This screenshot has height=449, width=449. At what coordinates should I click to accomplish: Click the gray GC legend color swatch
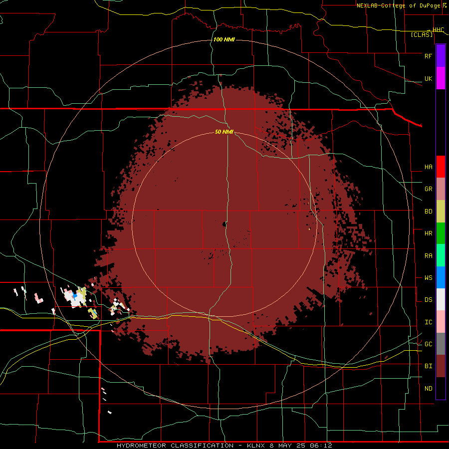tap(441, 344)
